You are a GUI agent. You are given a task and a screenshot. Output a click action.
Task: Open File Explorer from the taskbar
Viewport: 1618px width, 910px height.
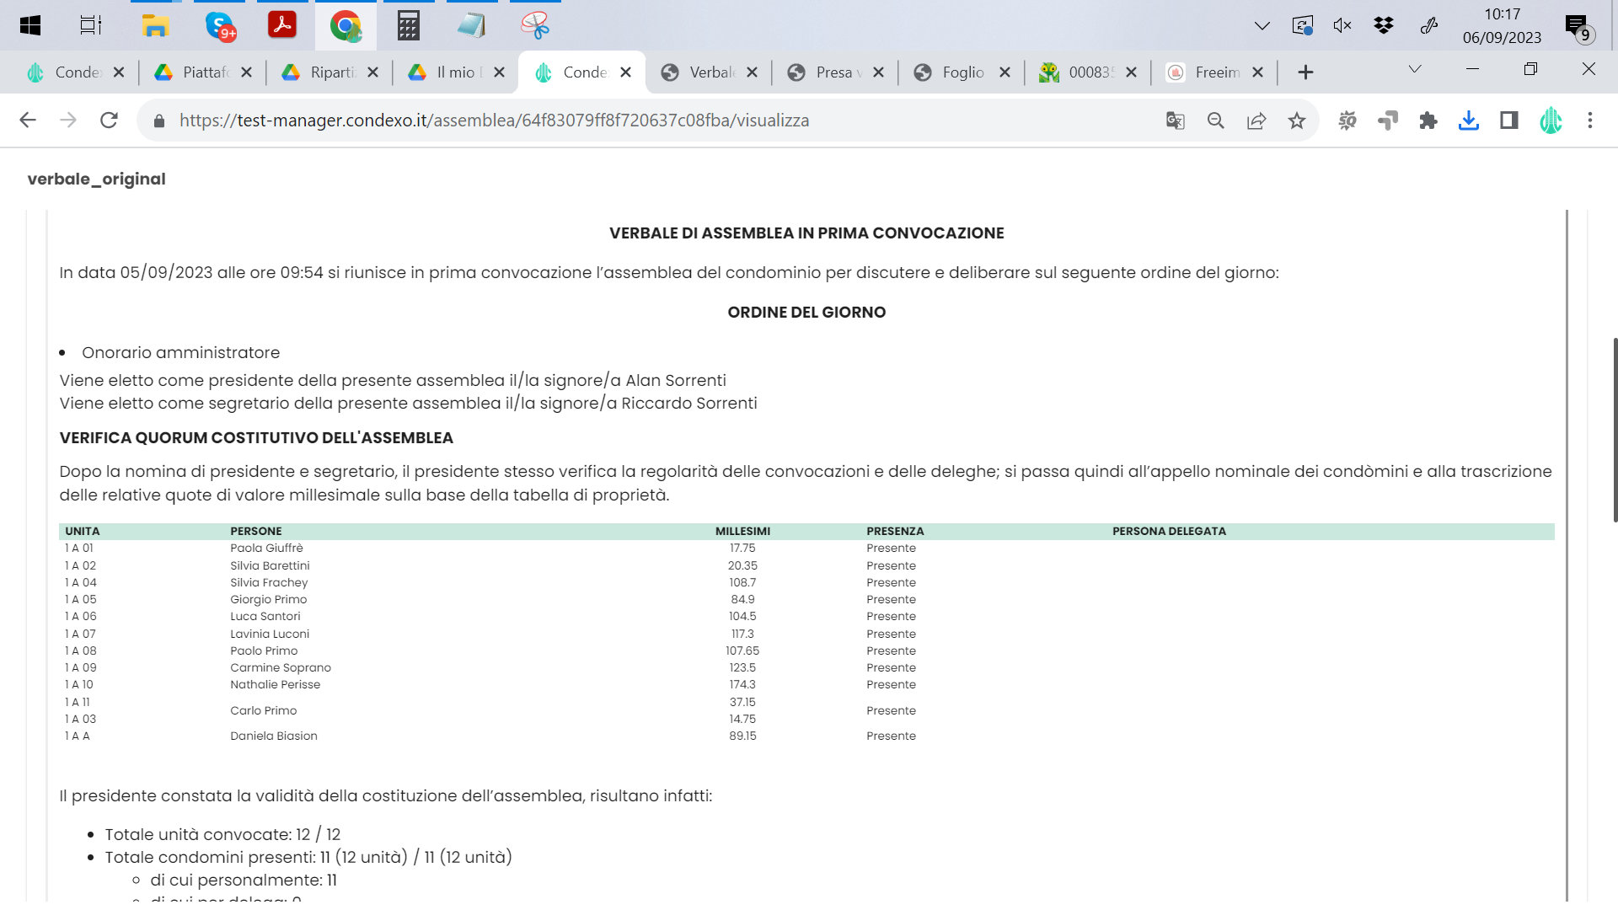[x=155, y=25]
